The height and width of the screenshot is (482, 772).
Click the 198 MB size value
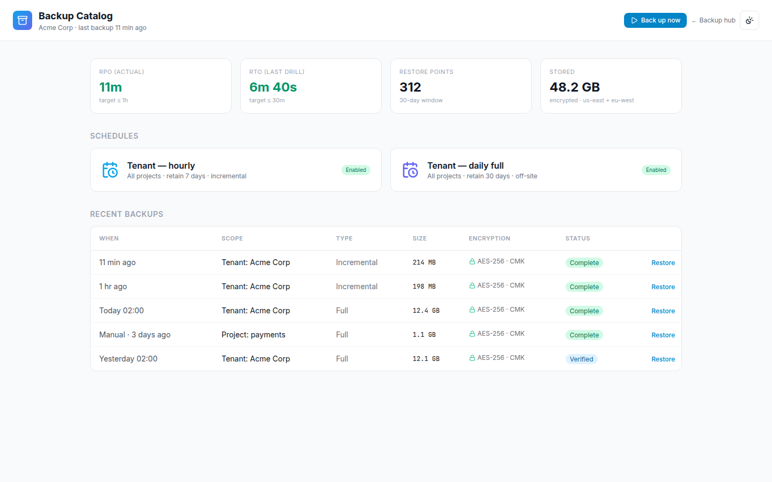click(424, 287)
